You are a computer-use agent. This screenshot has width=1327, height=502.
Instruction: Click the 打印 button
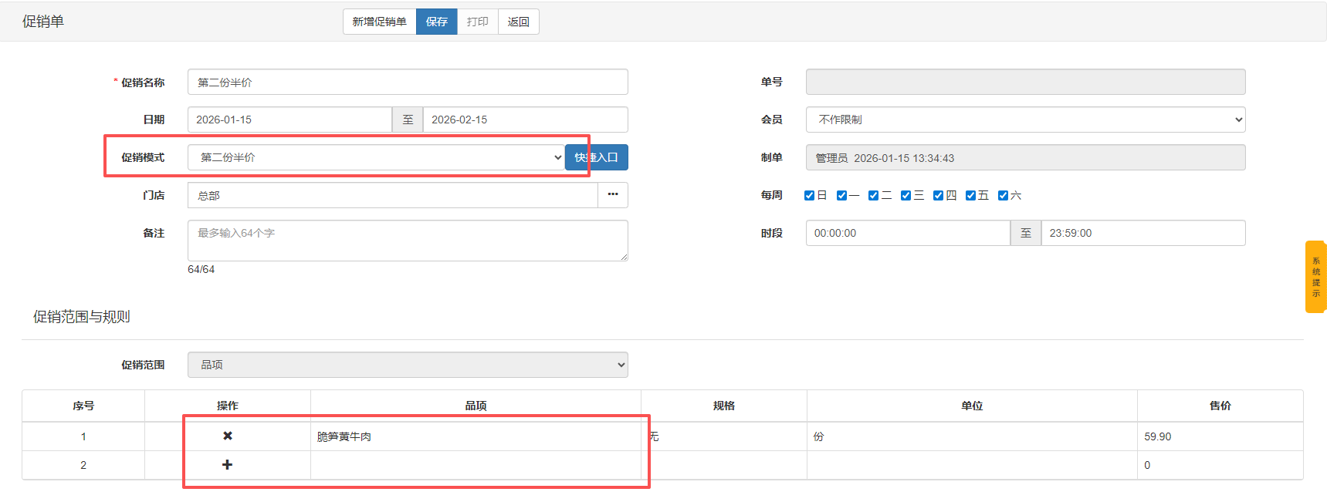tap(477, 22)
